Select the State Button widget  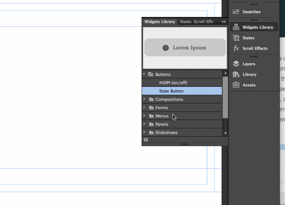182,91
